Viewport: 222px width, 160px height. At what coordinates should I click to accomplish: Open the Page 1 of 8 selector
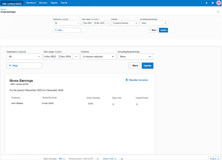[110, 159]
